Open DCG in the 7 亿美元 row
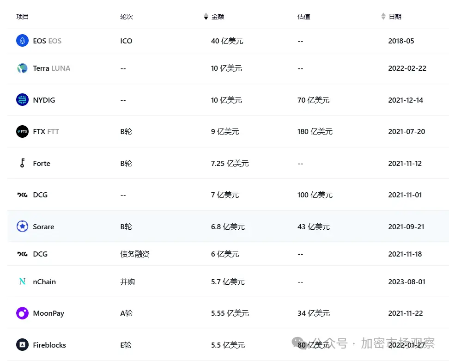449x361 pixels. [40, 195]
